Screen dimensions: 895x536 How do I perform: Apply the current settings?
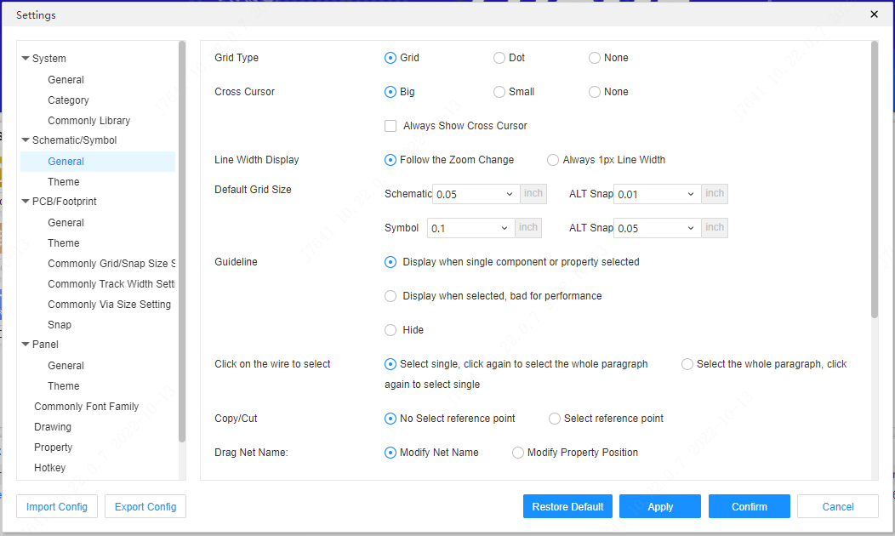[659, 506]
